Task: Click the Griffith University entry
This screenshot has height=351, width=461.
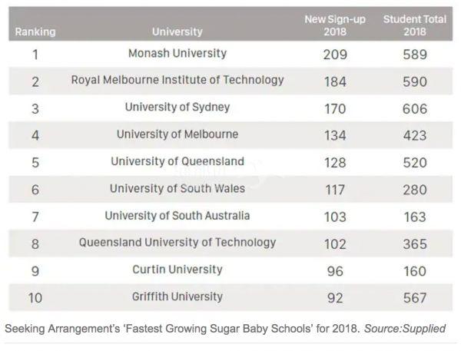Action: pos(177,296)
